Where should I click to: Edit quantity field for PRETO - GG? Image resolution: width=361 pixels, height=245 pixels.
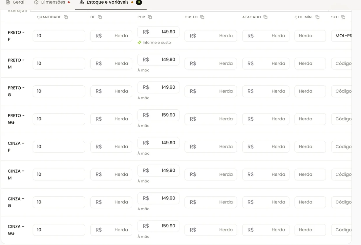59,119
